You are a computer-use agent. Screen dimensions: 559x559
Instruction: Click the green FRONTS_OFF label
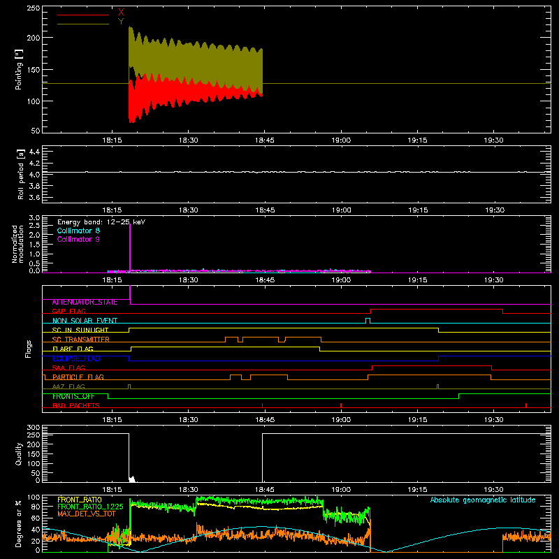(73, 396)
